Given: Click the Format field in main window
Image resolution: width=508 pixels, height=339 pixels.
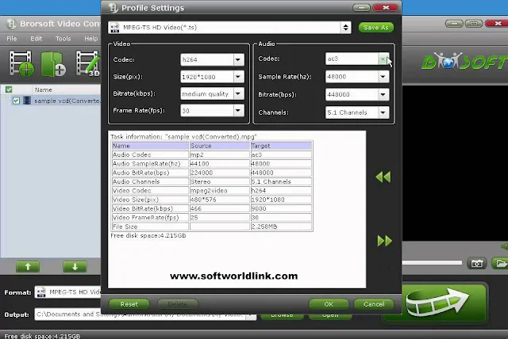Looking at the screenshot, I should coord(67,292).
